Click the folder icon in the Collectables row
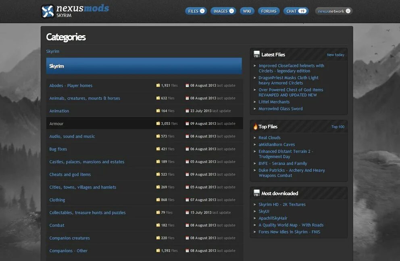 [x=158, y=212]
